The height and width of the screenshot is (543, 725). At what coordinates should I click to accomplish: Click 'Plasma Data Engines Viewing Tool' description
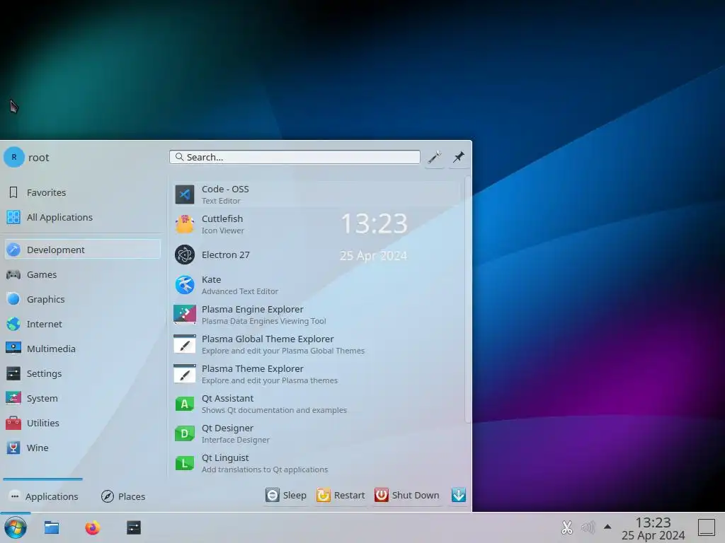263,321
